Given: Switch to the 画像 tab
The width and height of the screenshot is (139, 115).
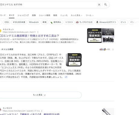Looking at the screenshot, I should coord(34,15).
